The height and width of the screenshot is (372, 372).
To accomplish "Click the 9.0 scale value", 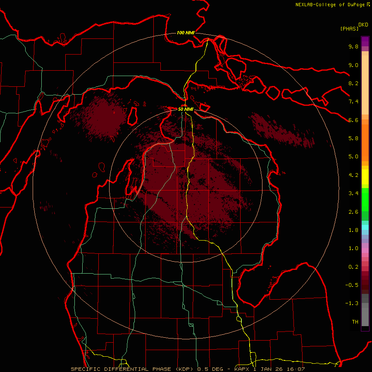I will pos(353,65).
